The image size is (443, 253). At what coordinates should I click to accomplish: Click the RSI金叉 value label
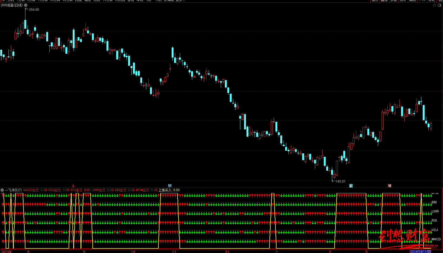point(81,190)
